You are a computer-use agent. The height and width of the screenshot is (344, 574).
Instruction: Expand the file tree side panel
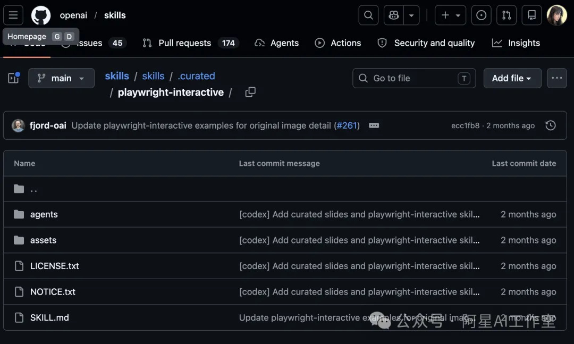[x=13, y=78]
